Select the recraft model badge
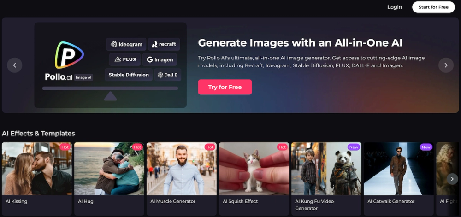 (x=164, y=44)
